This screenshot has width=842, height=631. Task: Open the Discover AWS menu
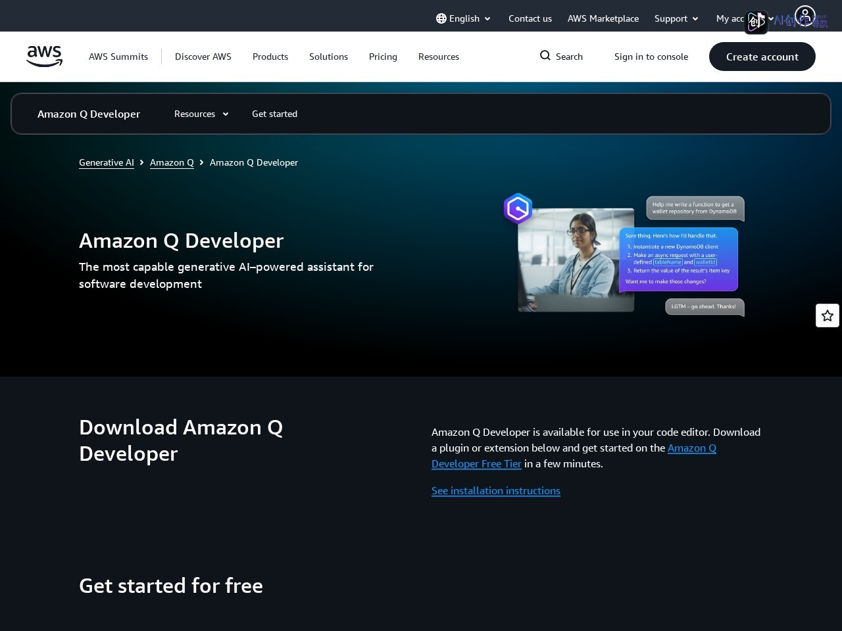pos(203,57)
